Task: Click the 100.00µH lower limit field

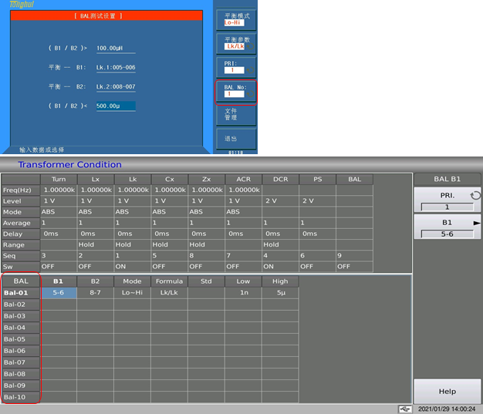Action: [x=113, y=49]
